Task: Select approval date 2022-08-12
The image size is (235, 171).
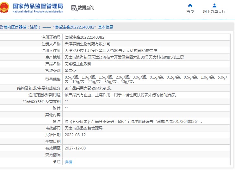Action: click(75, 135)
